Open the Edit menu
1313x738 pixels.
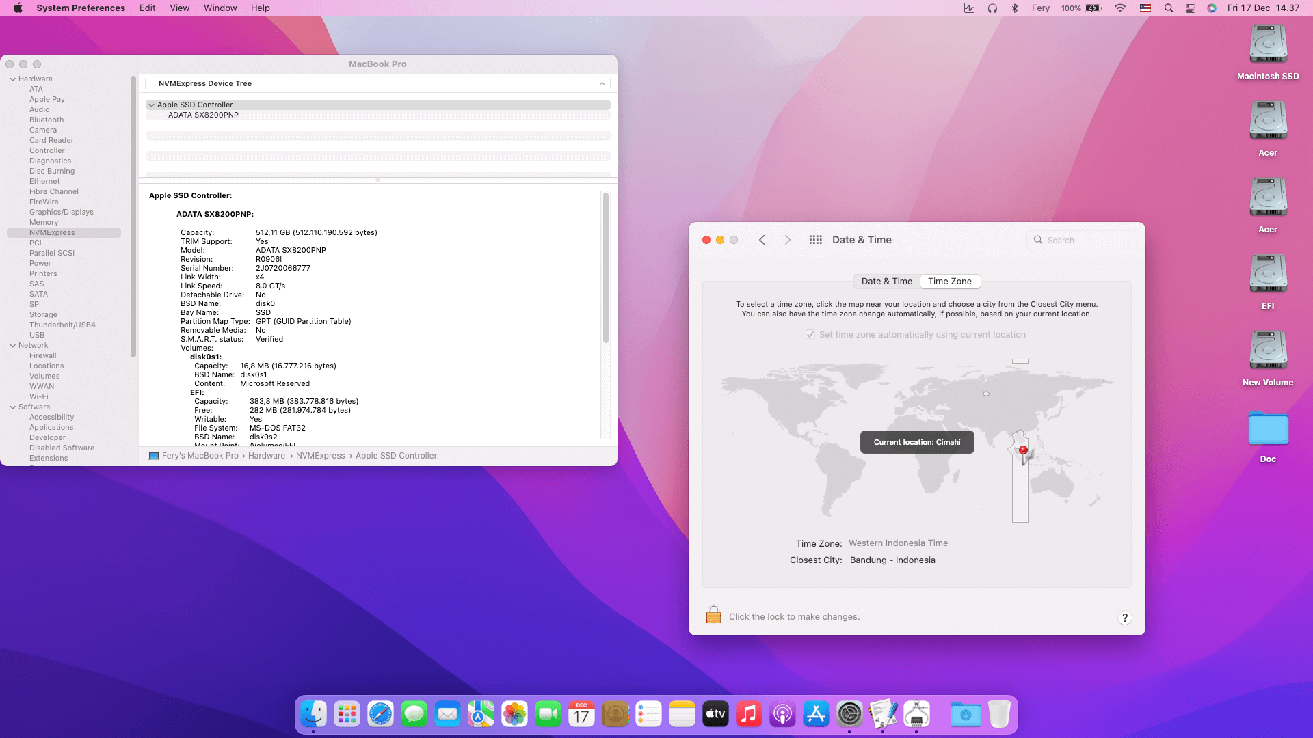click(x=147, y=8)
